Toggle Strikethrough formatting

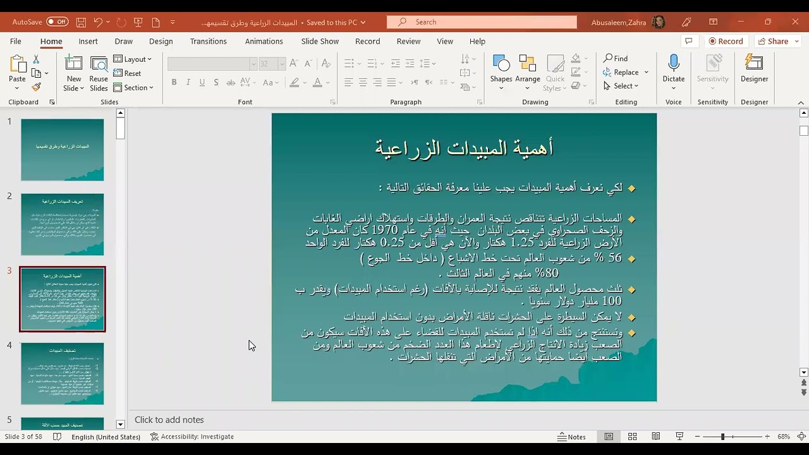(x=231, y=83)
